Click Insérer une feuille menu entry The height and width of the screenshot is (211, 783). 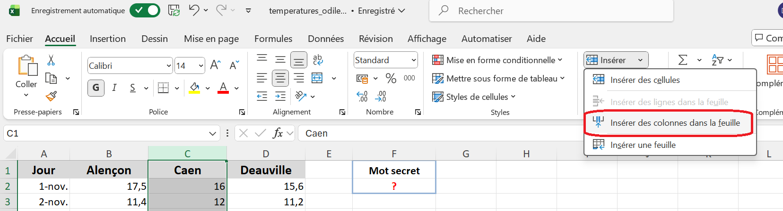(643, 145)
